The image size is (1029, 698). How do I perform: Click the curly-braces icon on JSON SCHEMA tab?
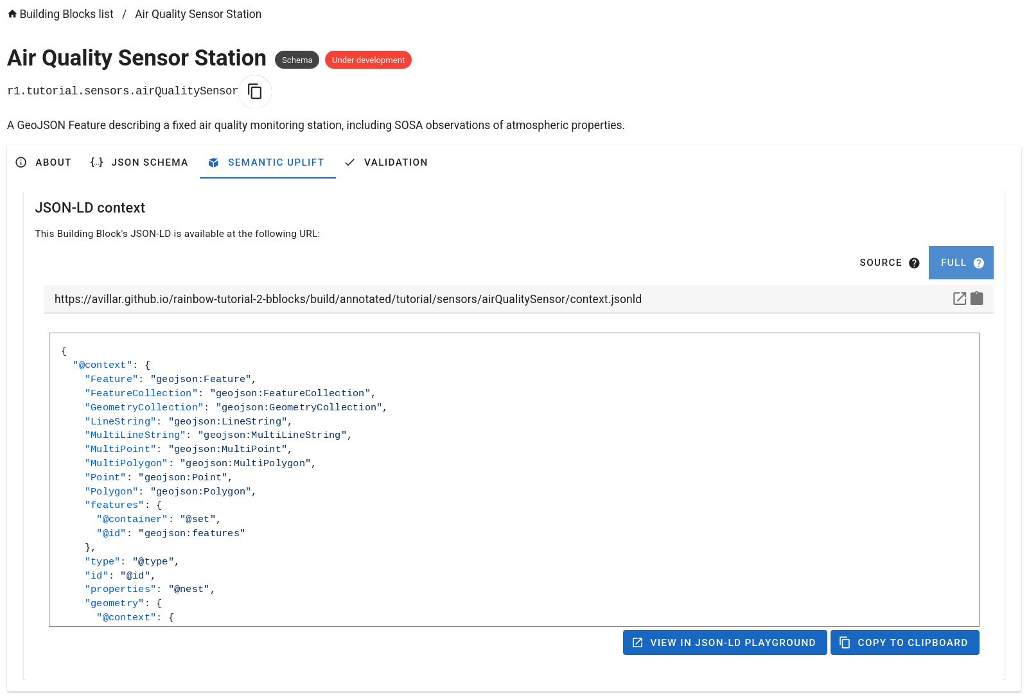coord(96,162)
